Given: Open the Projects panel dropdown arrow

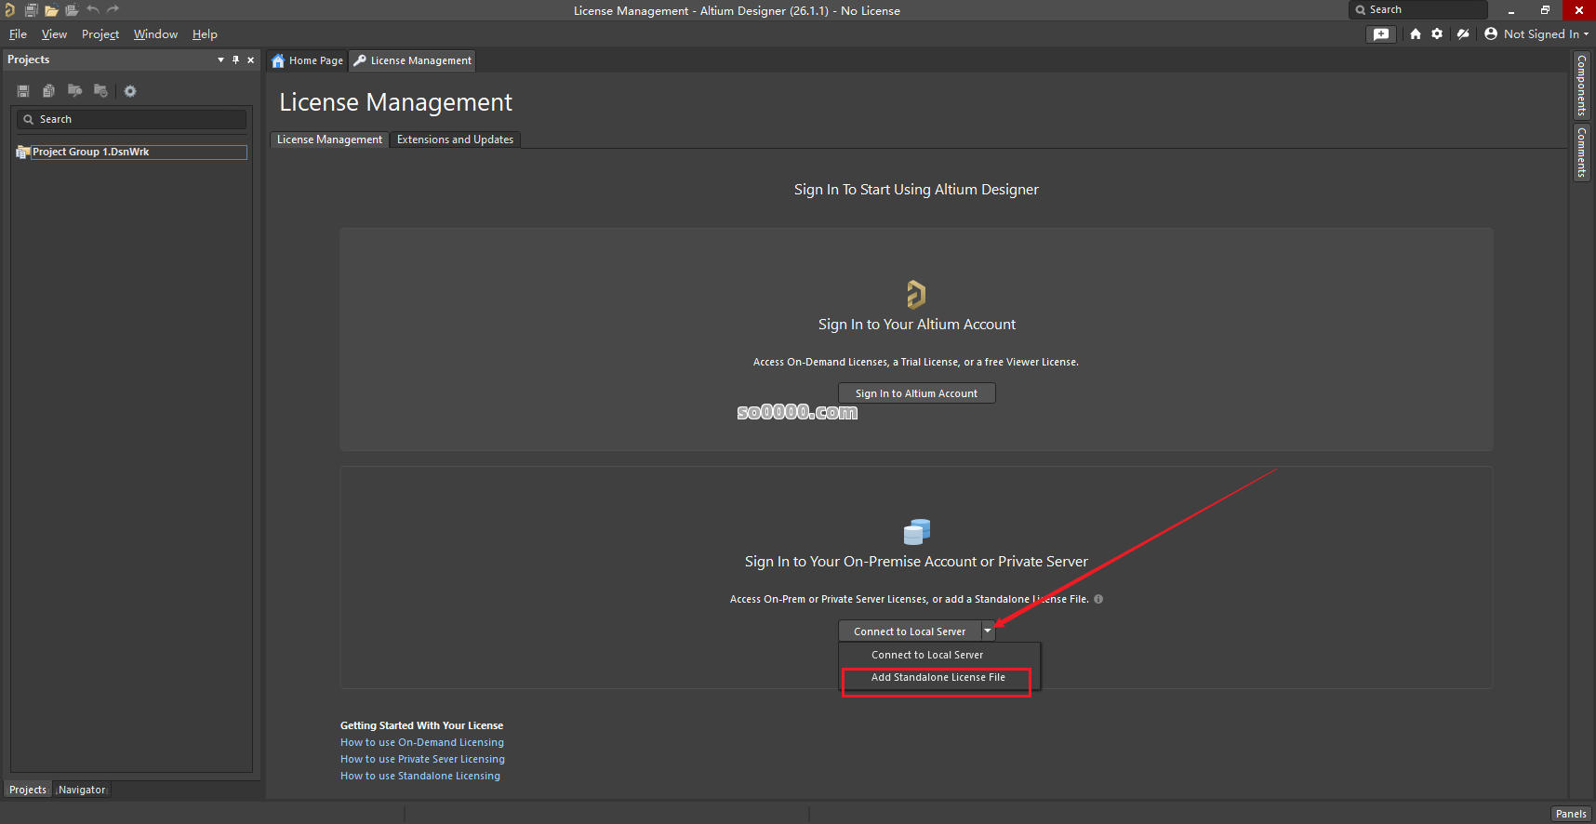Looking at the screenshot, I should tap(220, 60).
